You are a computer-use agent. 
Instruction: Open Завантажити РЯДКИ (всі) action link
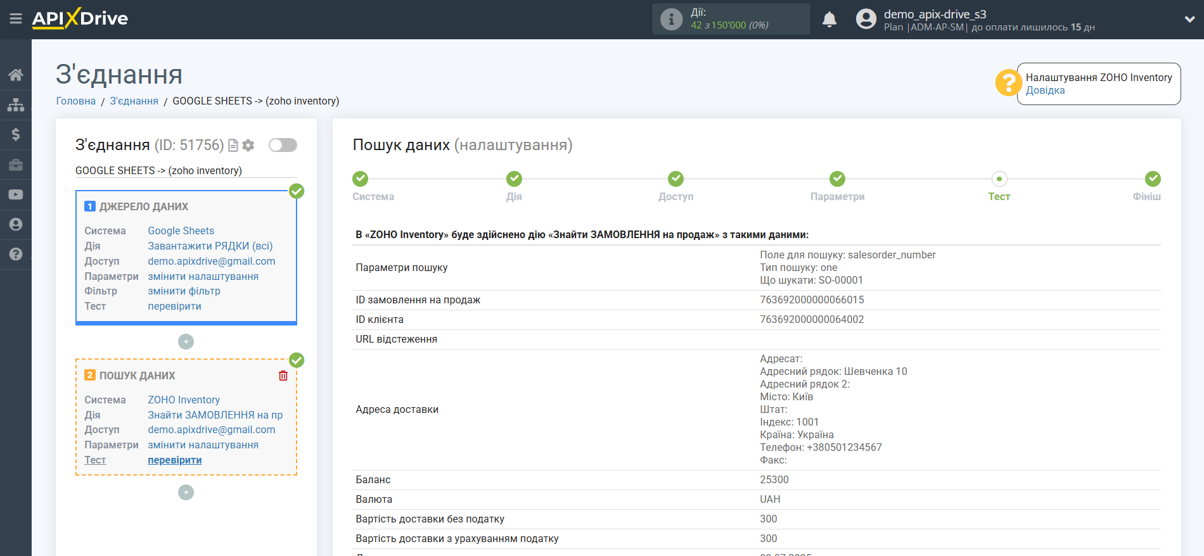tap(210, 246)
